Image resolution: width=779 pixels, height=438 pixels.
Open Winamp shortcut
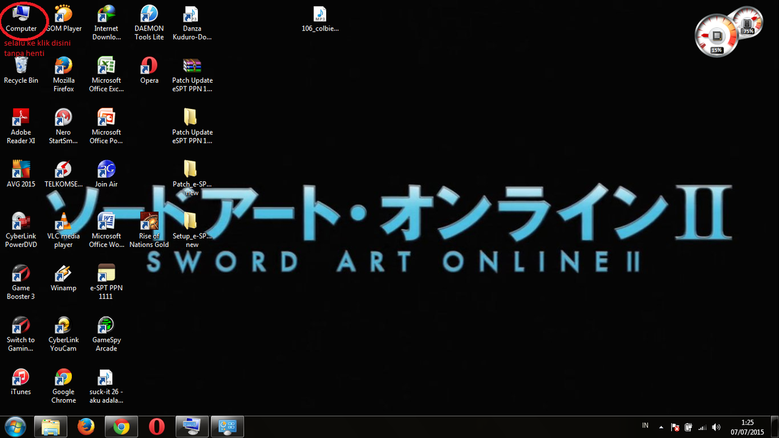click(63, 277)
